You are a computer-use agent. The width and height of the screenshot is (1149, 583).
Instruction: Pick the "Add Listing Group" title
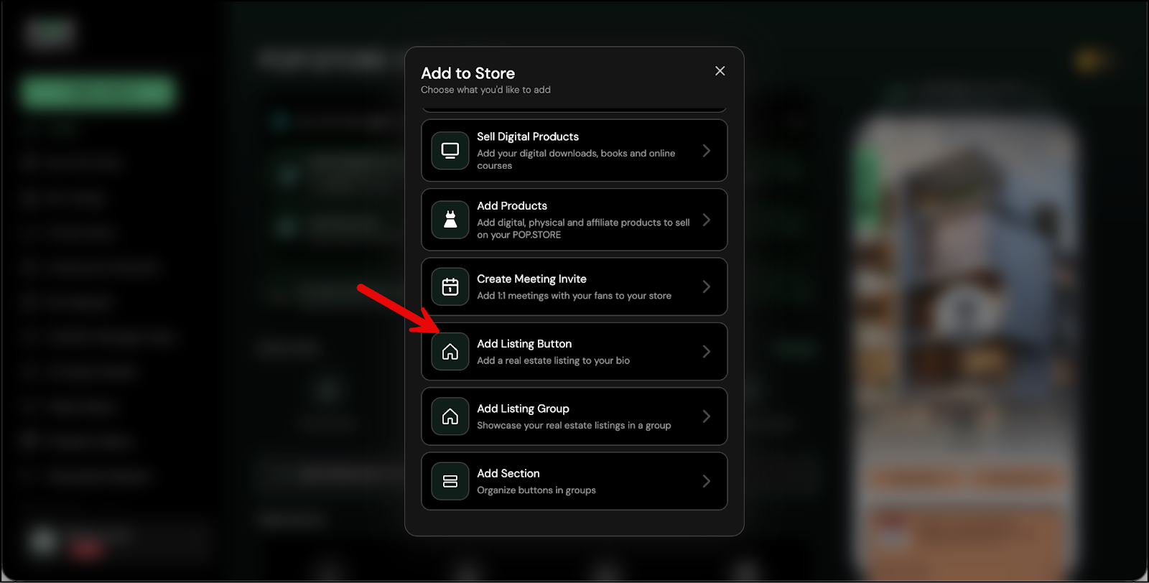523,409
